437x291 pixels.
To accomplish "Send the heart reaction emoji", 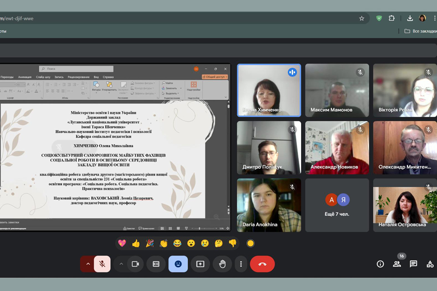I will click(x=122, y=243).
